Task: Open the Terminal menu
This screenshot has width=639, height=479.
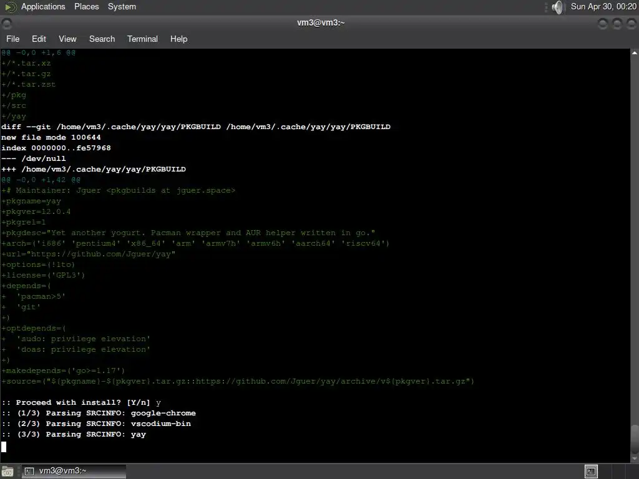Action: coord(142,39)
